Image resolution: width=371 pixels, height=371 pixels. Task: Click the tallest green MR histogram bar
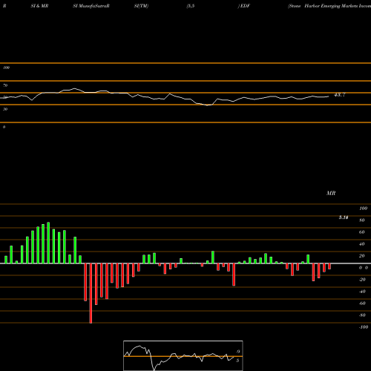48,243
